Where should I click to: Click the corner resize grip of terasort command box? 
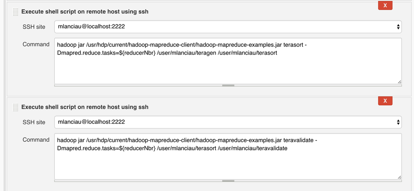399,82
